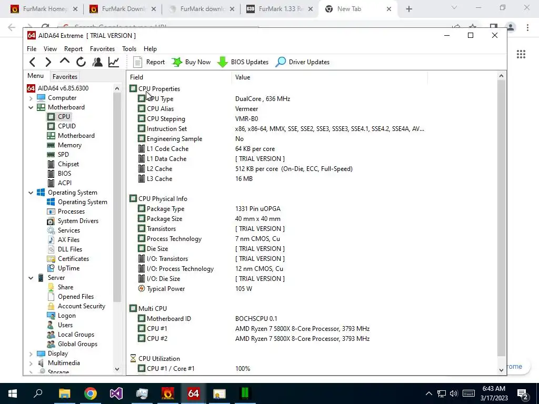Collapse the Motherboard tree node
This screenshot has width=539, height=404.
[x=31, y=107]
